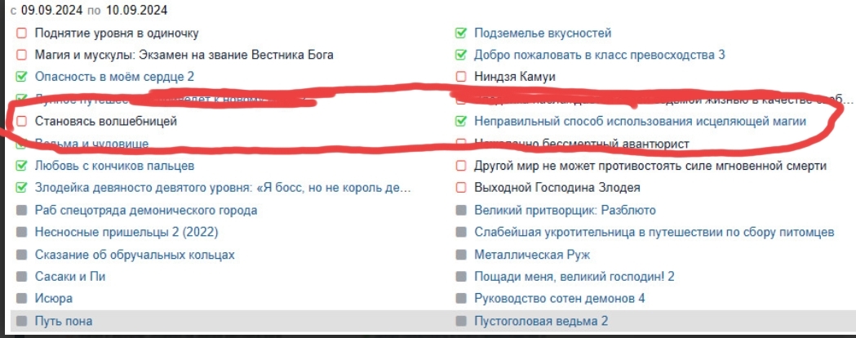Select the Руководство сотен демонов 4 title
Screen dimensions: 856x338
click(559, 299)
